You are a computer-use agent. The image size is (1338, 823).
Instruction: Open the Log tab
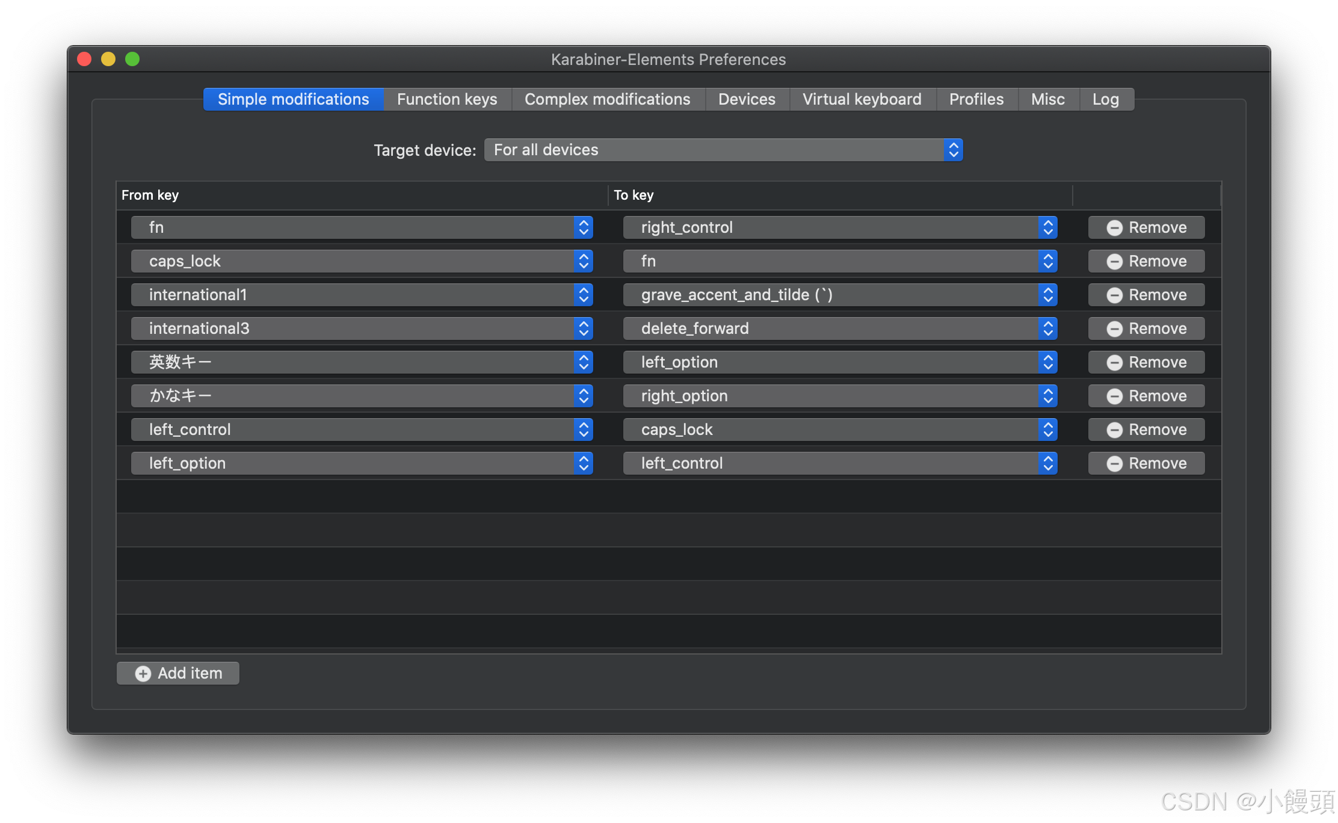1106,99
